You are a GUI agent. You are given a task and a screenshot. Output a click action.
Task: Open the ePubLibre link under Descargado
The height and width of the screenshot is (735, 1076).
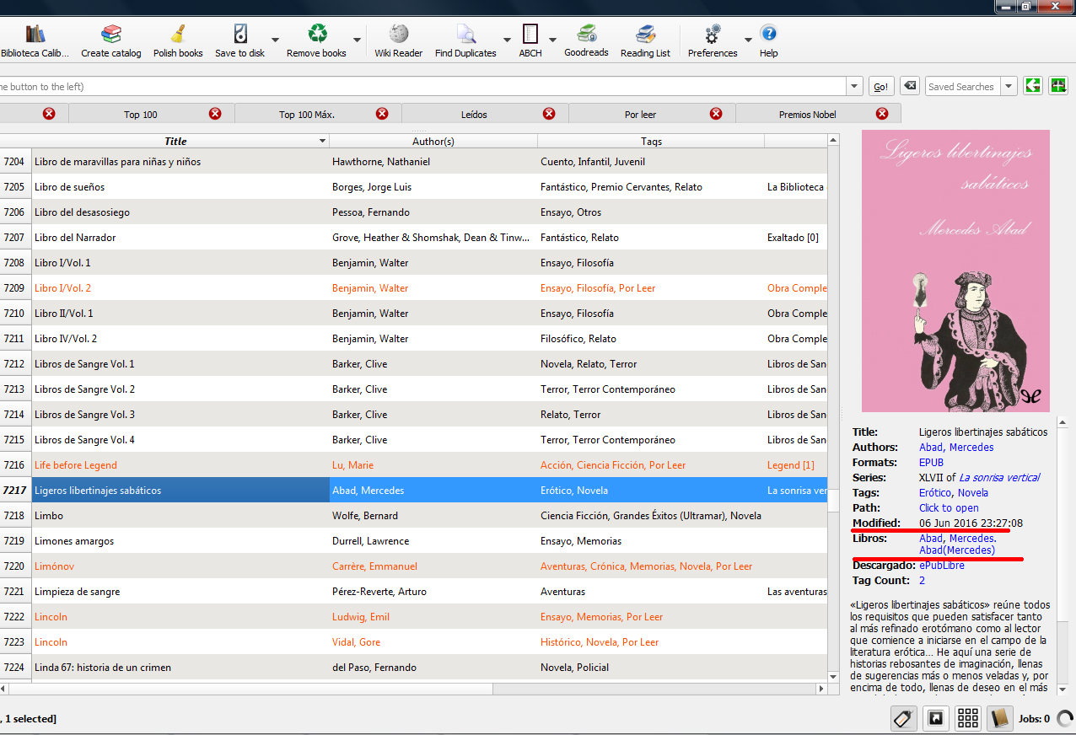[x=942, y=566]
